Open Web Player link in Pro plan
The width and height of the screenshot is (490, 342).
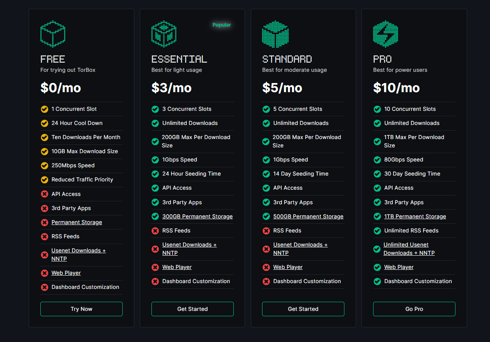(x=399, y=267)
